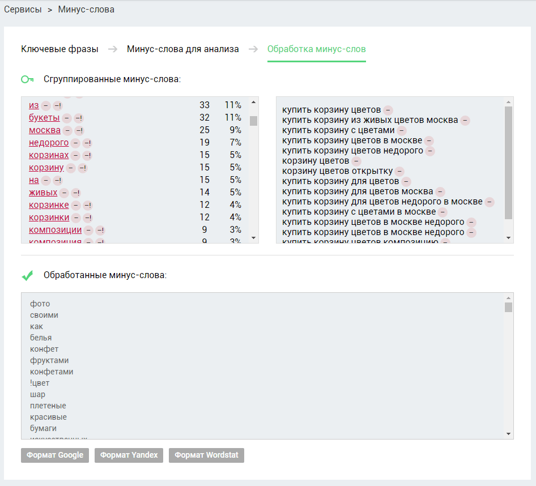Click the grouped words list scrollbar thumb

point(253,121)
